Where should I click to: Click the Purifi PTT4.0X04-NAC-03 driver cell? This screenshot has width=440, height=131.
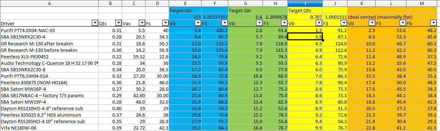49,30
